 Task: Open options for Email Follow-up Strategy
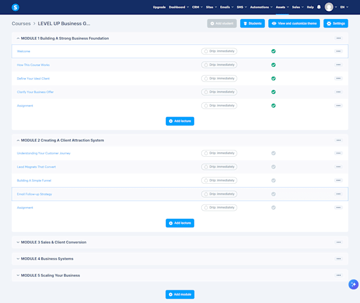click(338, 194)
